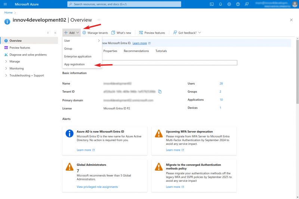Select Group from the Add menu
The image size is (299, 199).
(x=82, y=49)
